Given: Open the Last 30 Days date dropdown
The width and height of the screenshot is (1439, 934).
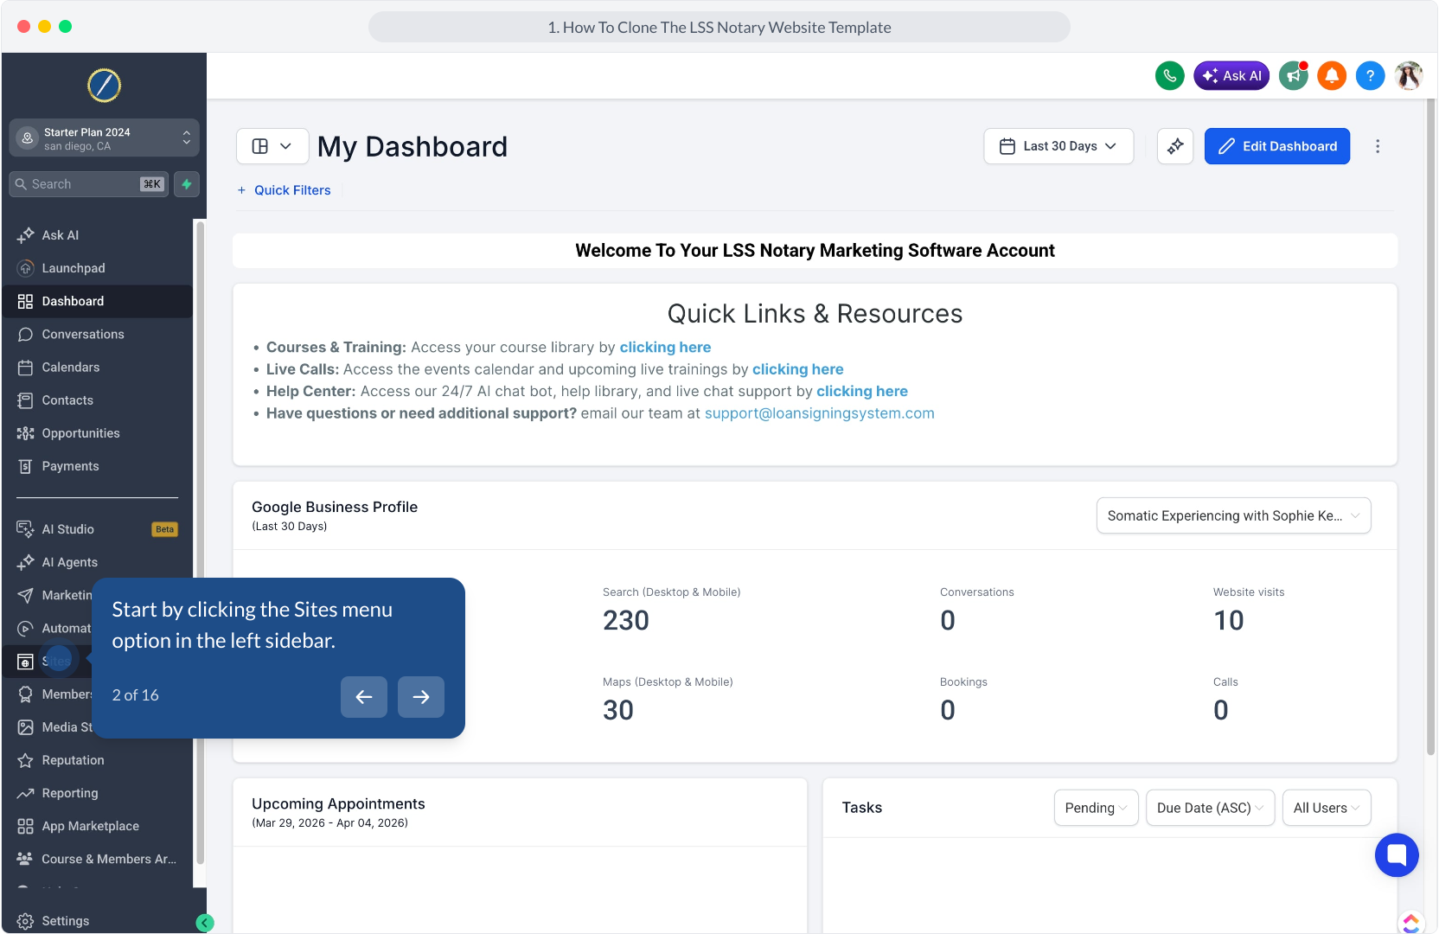Looking at the screenshot, I should (1058, 146).
